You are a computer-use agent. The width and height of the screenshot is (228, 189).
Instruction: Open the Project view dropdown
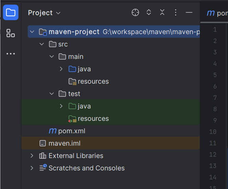point(44,13)
